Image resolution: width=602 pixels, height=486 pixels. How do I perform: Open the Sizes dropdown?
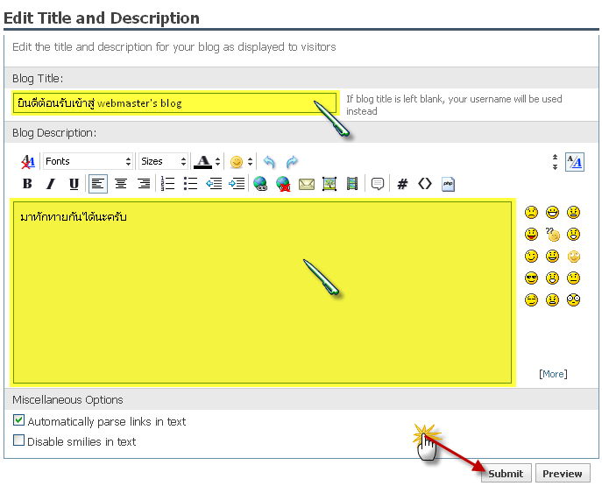click(x=164, y=162)
